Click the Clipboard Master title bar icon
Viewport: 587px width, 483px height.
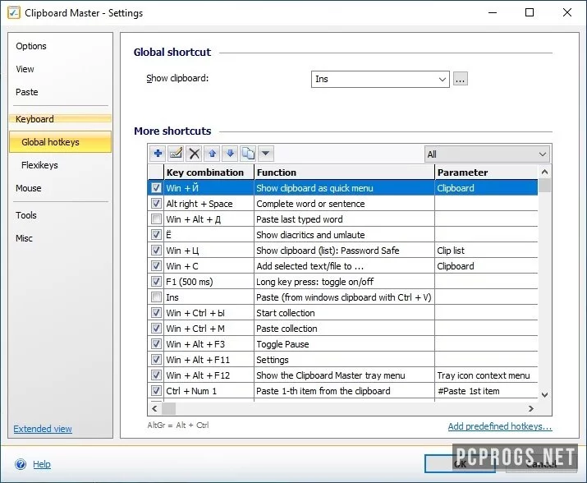click(13, 13)
